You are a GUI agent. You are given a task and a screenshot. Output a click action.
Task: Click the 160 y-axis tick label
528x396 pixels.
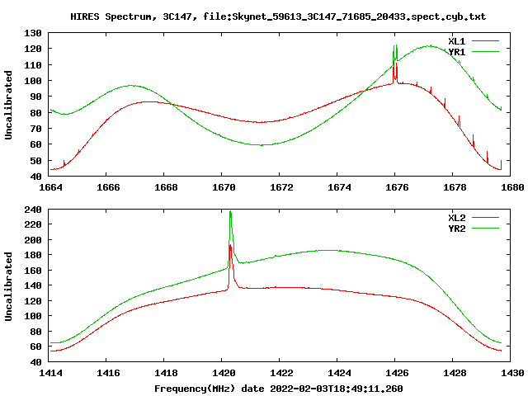(x=33, y=271)
